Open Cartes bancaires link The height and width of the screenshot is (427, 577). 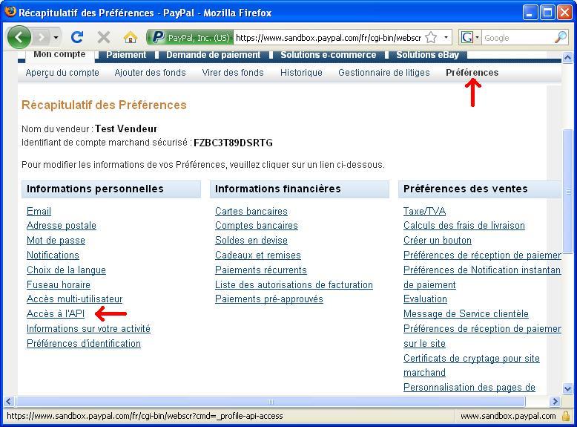pos(251,212)
